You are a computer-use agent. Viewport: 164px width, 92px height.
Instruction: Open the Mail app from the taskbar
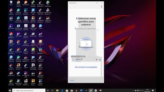click(72, 90)
